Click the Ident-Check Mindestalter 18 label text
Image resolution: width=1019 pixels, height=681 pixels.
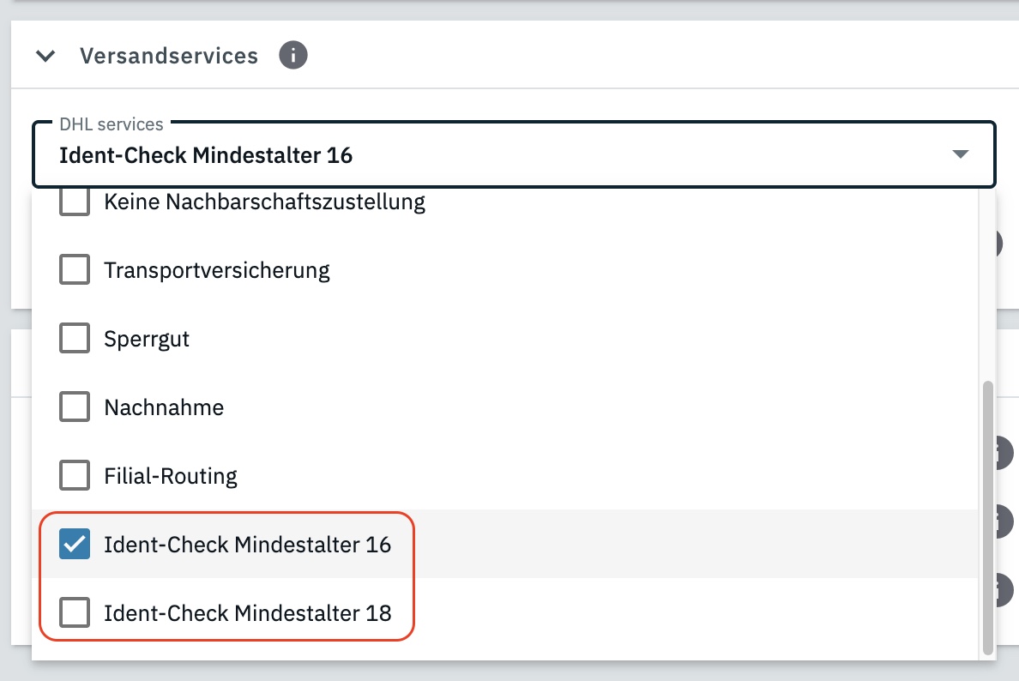[x=247, y=613]
